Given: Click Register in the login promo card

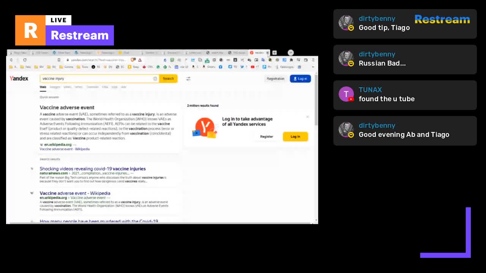Looking at the screenshot, I should 267,136.
